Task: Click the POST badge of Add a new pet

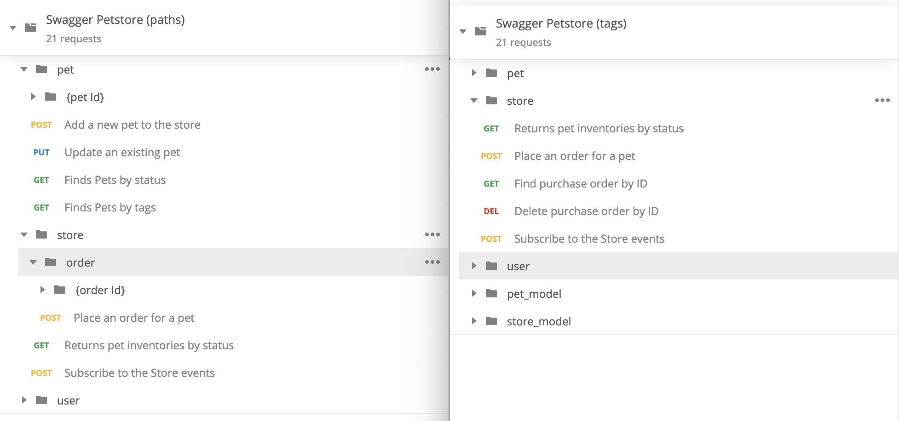Action: click(x=41, y=125)
